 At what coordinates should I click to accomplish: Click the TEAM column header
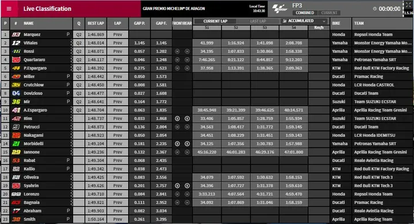coord(382,24)
